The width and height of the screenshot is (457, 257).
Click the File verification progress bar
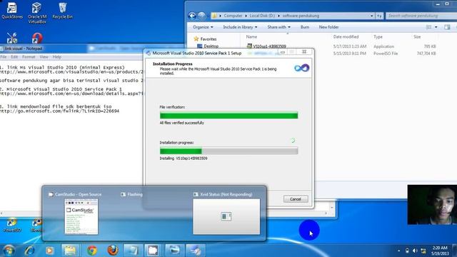[x=228, y=116]
